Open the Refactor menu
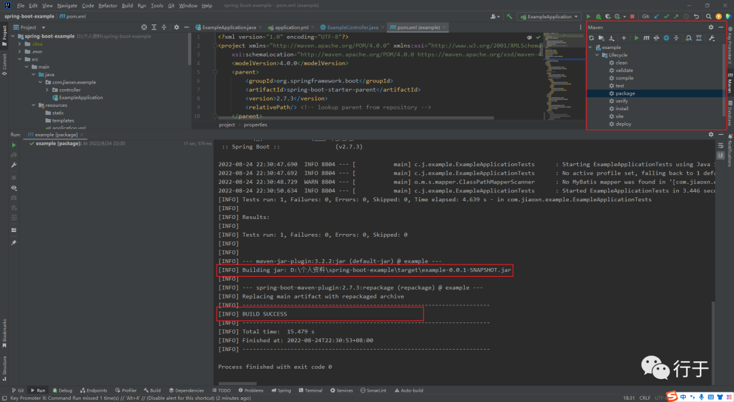Screen dimensions: 734x402 [x=107, y=5]
